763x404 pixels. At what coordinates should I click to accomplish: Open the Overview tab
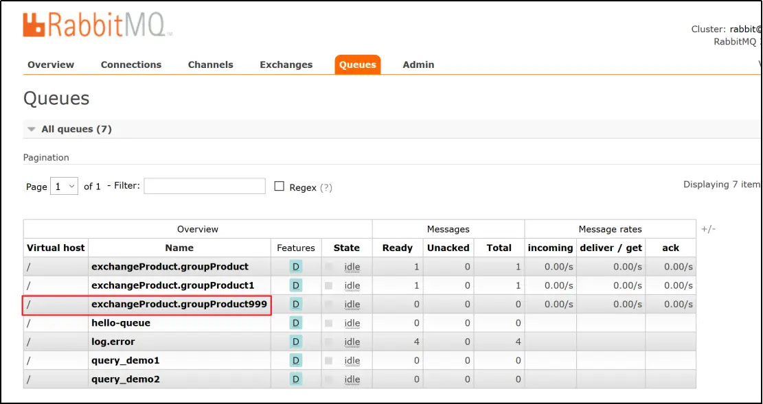(51, 64)
